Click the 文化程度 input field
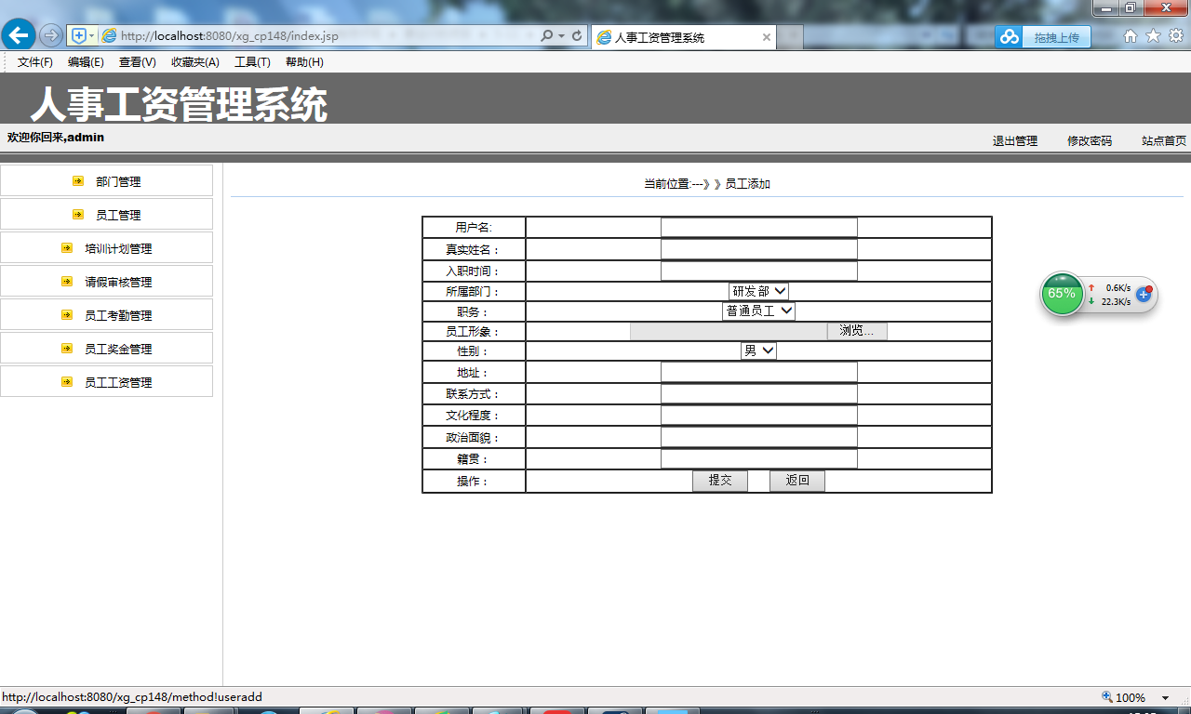 pos(758,415)
